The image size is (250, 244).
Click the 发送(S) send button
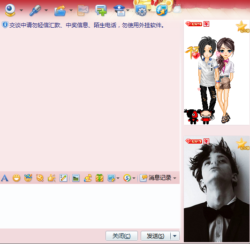coord(156,236)
